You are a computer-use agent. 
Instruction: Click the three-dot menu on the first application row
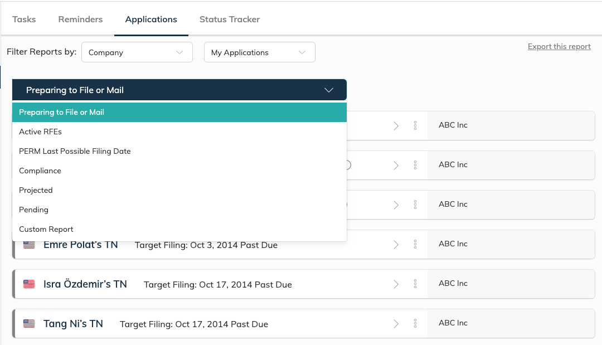pyautogui.click(x=415, y=125)
